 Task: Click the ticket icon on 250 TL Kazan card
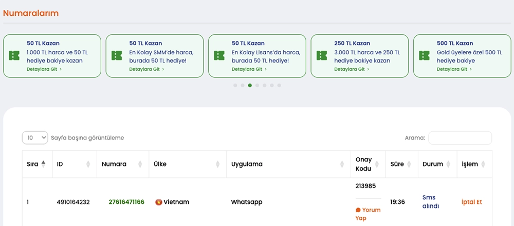[322, 55]
